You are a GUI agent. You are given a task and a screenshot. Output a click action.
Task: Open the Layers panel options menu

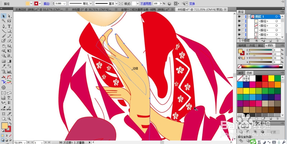tap(282, 12)
